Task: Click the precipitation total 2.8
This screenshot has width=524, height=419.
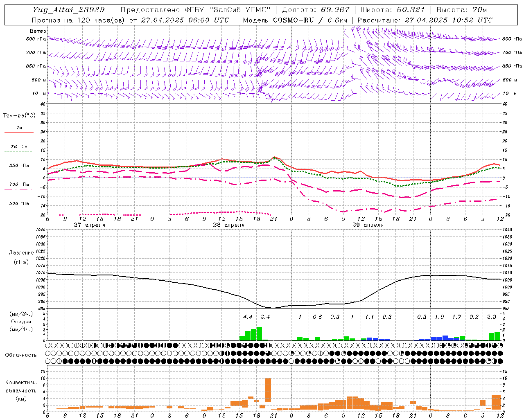Action: [491, 317]
